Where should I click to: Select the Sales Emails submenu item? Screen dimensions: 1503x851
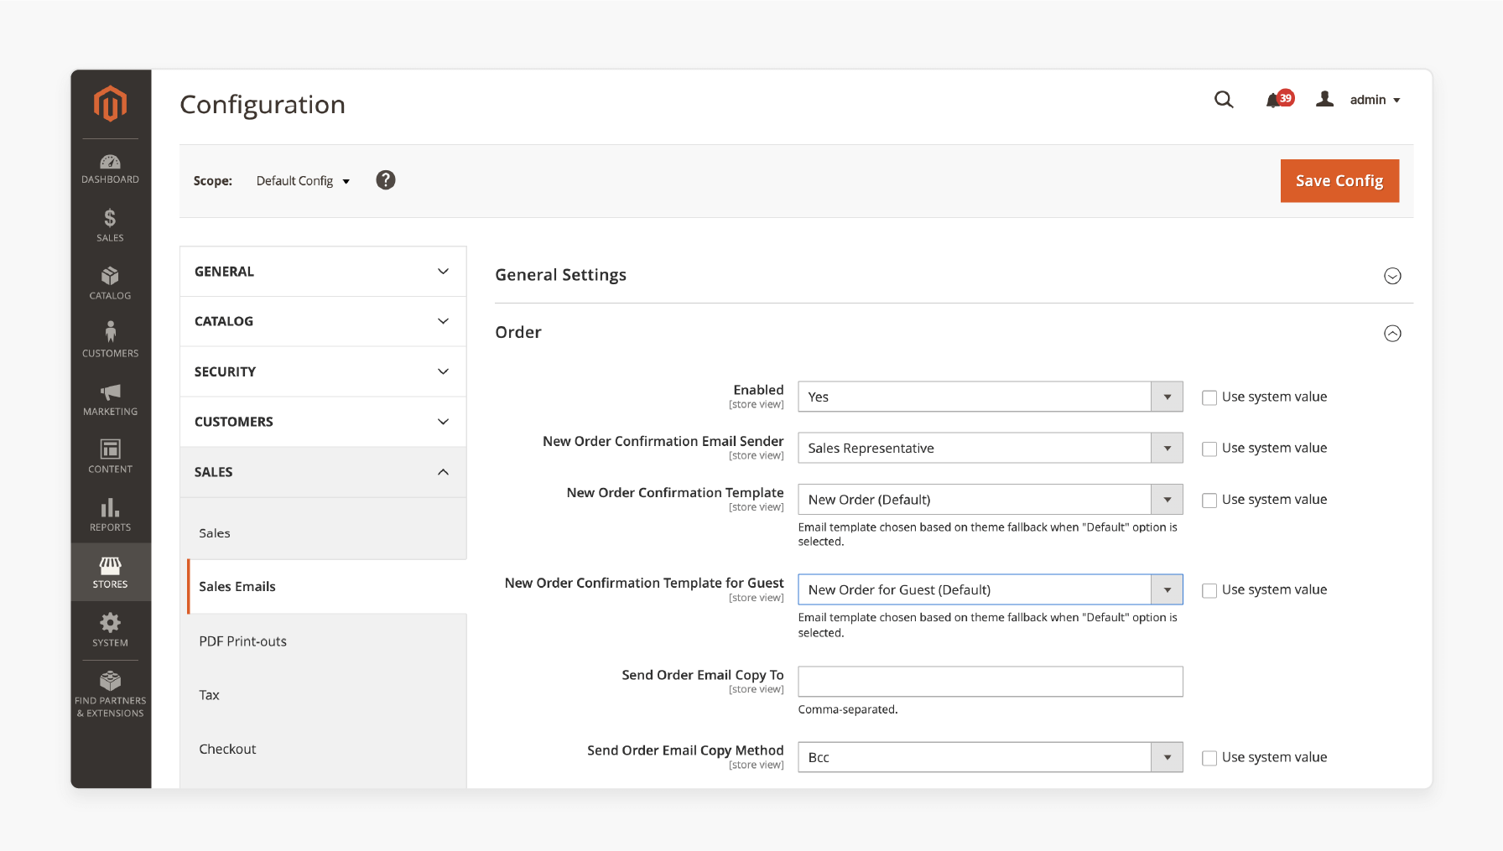327,587
